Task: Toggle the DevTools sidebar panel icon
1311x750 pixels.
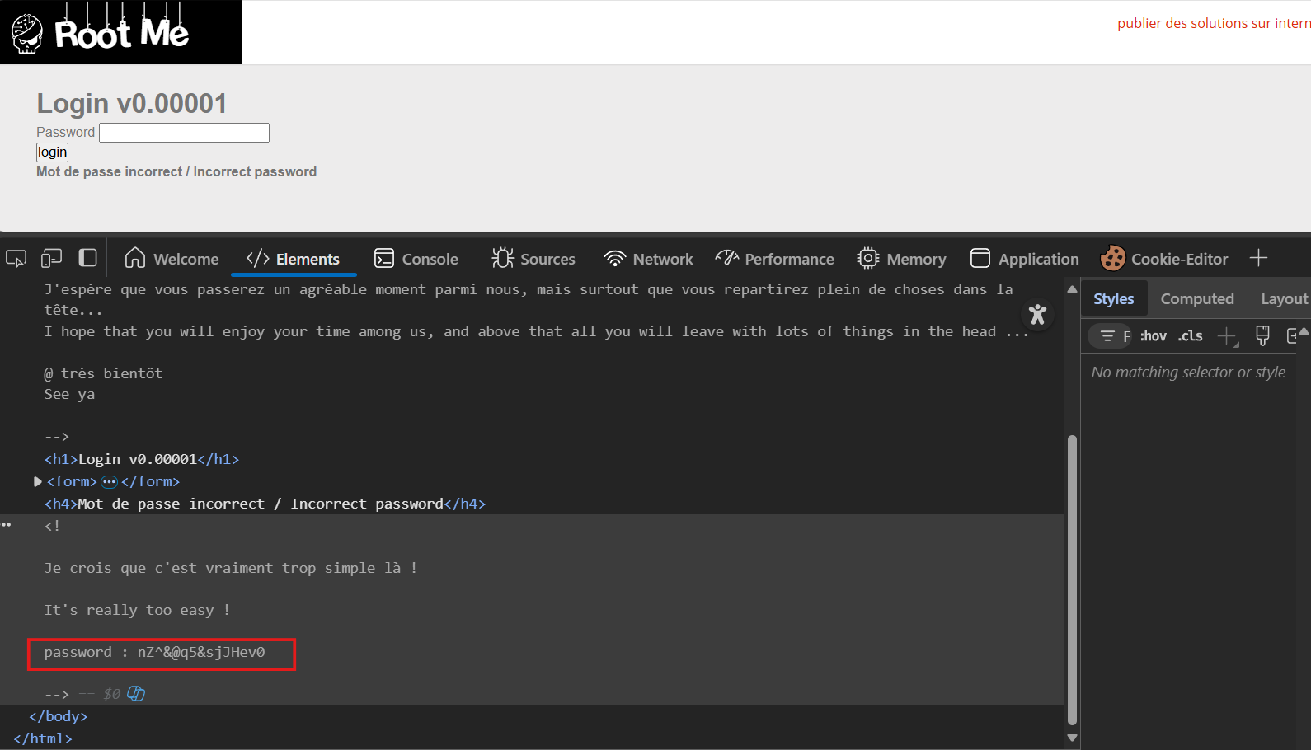Action: [87, 258]
